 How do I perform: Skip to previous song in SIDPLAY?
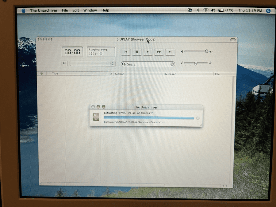126,52
